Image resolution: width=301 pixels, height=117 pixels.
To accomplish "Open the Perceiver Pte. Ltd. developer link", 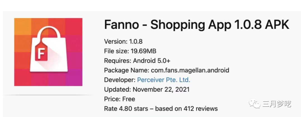I will (x=164, y=80).
